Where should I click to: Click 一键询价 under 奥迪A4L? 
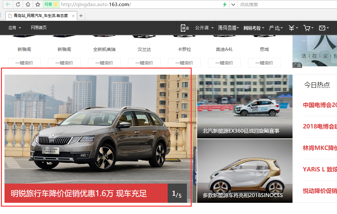pyautogui.click(x=224, y=63)
